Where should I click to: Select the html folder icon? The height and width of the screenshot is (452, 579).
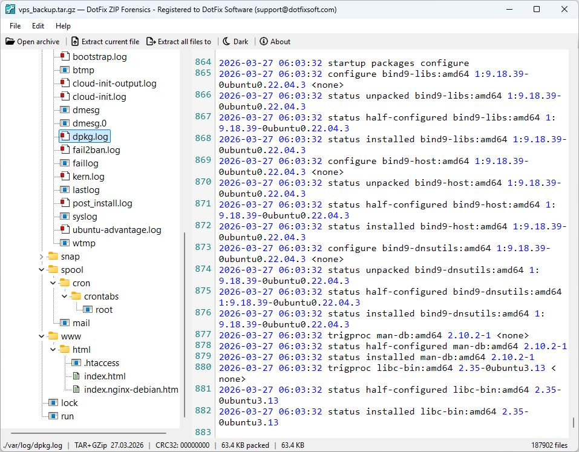click(x=65, y=349)
